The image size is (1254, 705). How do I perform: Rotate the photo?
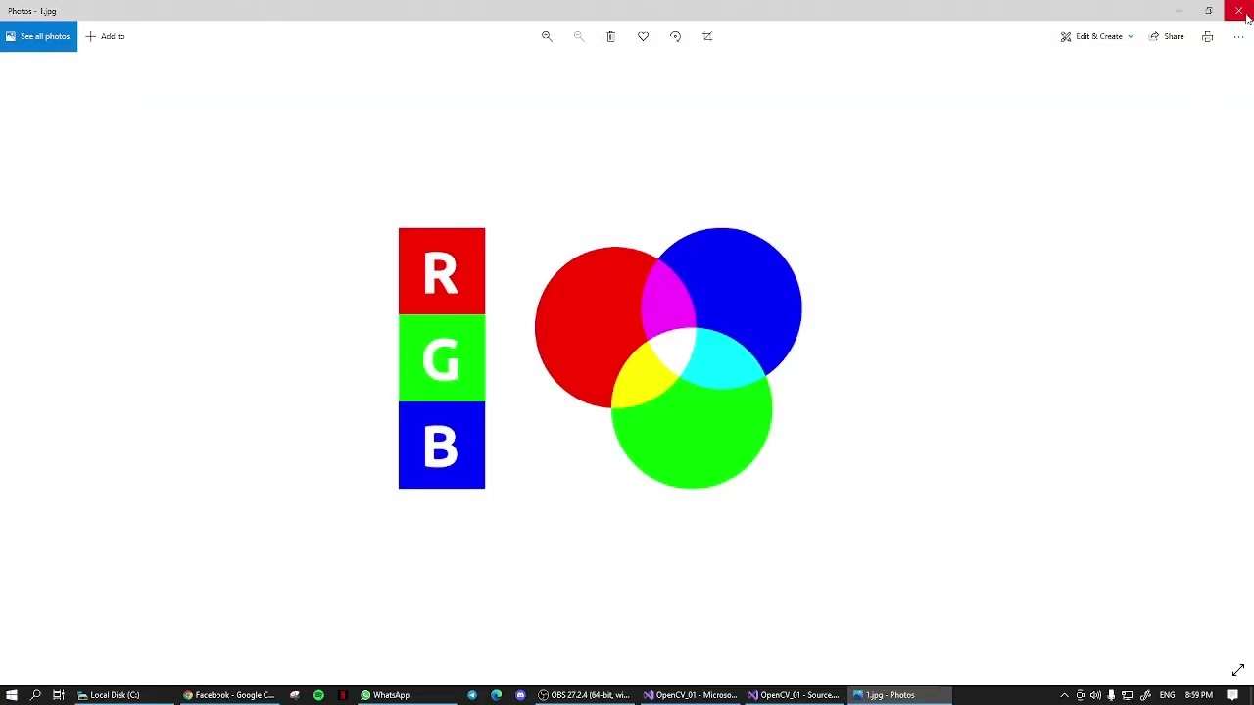[x=675, y=36]
